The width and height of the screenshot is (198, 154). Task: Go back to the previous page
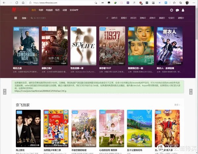[4, 3]
